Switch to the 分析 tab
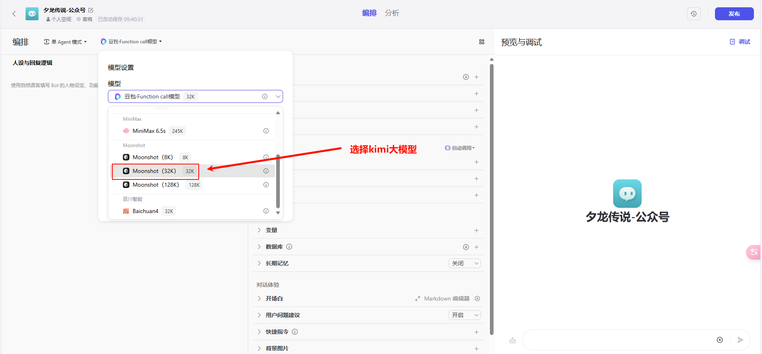The width and height of the screenshot is (762, 354). coord(392,13)
